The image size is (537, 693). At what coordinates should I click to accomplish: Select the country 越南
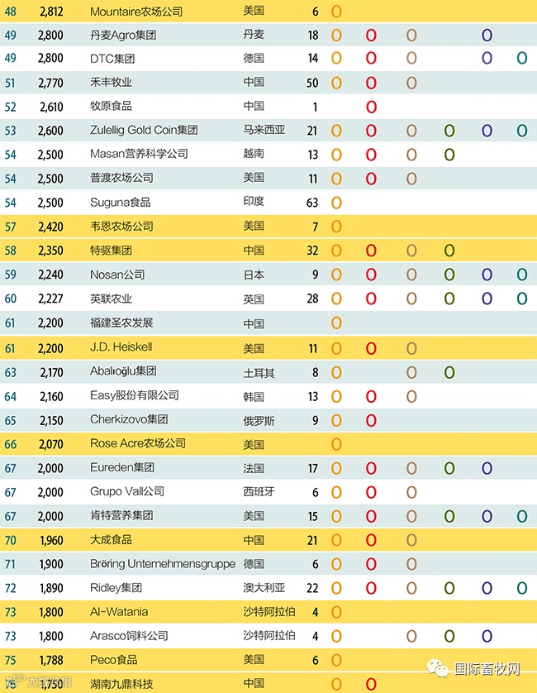[x=254, y=154]
